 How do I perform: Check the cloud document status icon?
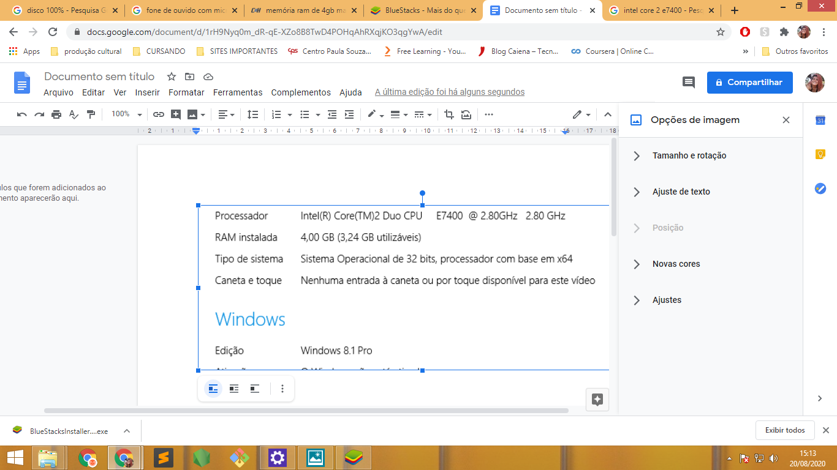(208, 76)
